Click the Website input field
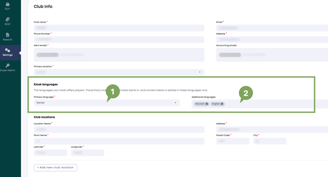Screen dimensions: 328x177 272,40
